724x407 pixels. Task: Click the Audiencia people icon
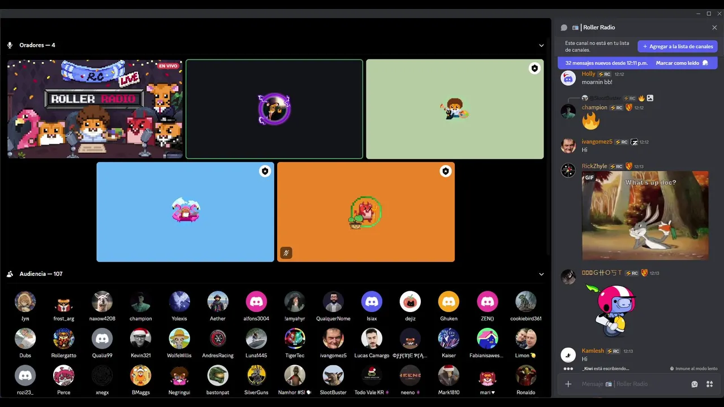[10, 274]
